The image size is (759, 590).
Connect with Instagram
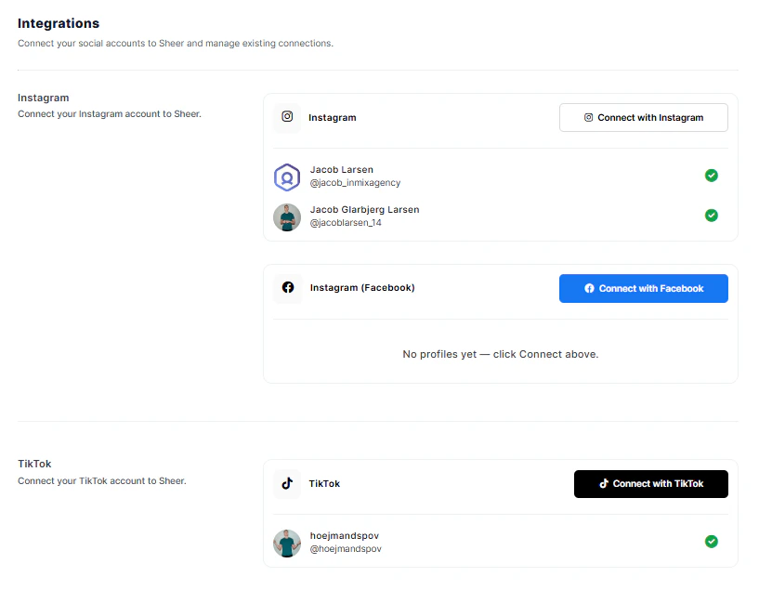pos(643,117)
